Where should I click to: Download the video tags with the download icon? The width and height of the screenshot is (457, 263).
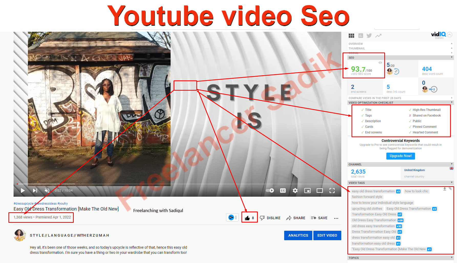coord(445,189)
